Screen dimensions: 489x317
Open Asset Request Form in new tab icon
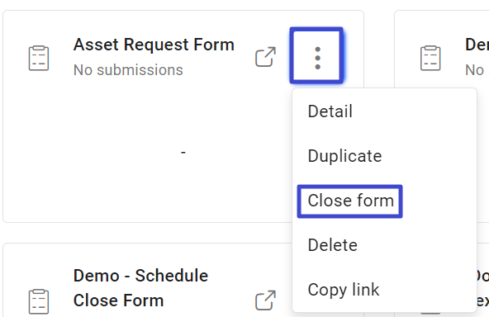(265, 57)
